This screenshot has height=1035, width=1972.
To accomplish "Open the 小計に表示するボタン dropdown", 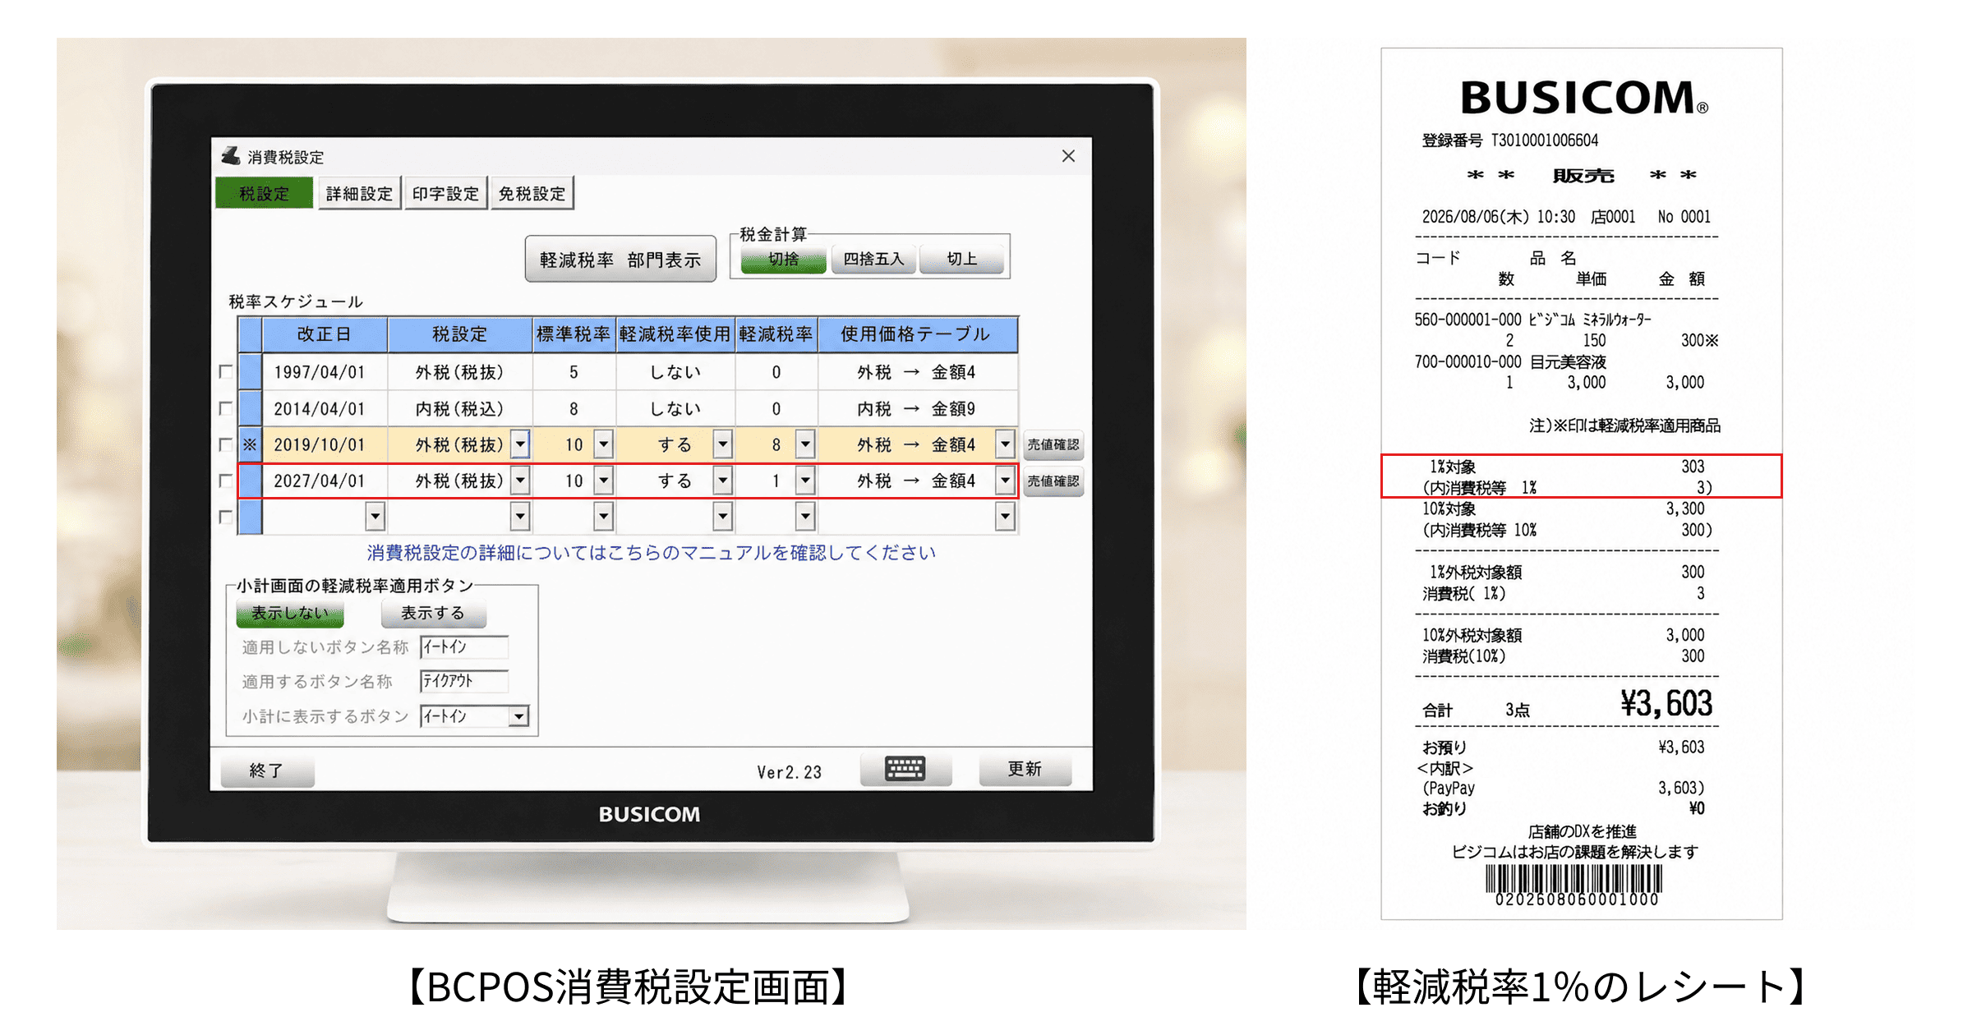I will (518, 716).
